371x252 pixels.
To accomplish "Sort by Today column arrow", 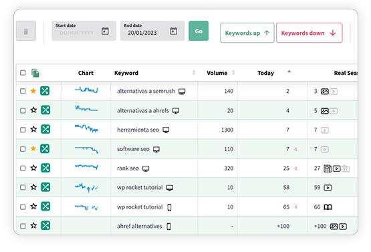I will 289,72.
